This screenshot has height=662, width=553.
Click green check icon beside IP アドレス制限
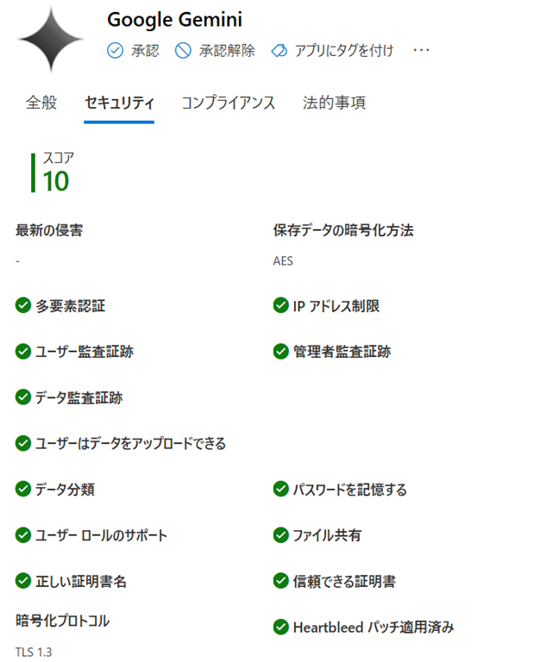[x=280, y=305]
